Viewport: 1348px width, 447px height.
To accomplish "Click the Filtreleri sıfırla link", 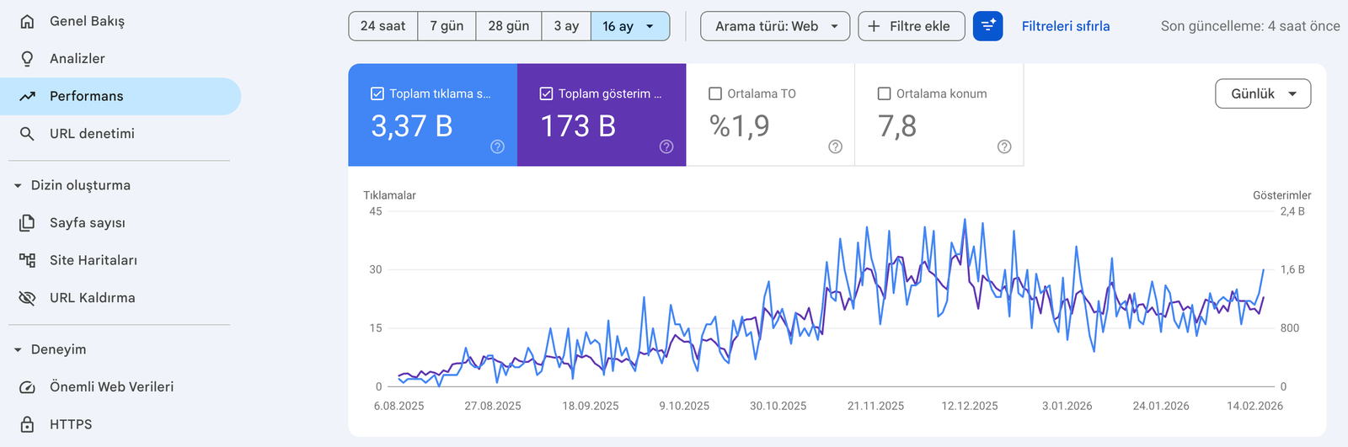I will 1065,26.
